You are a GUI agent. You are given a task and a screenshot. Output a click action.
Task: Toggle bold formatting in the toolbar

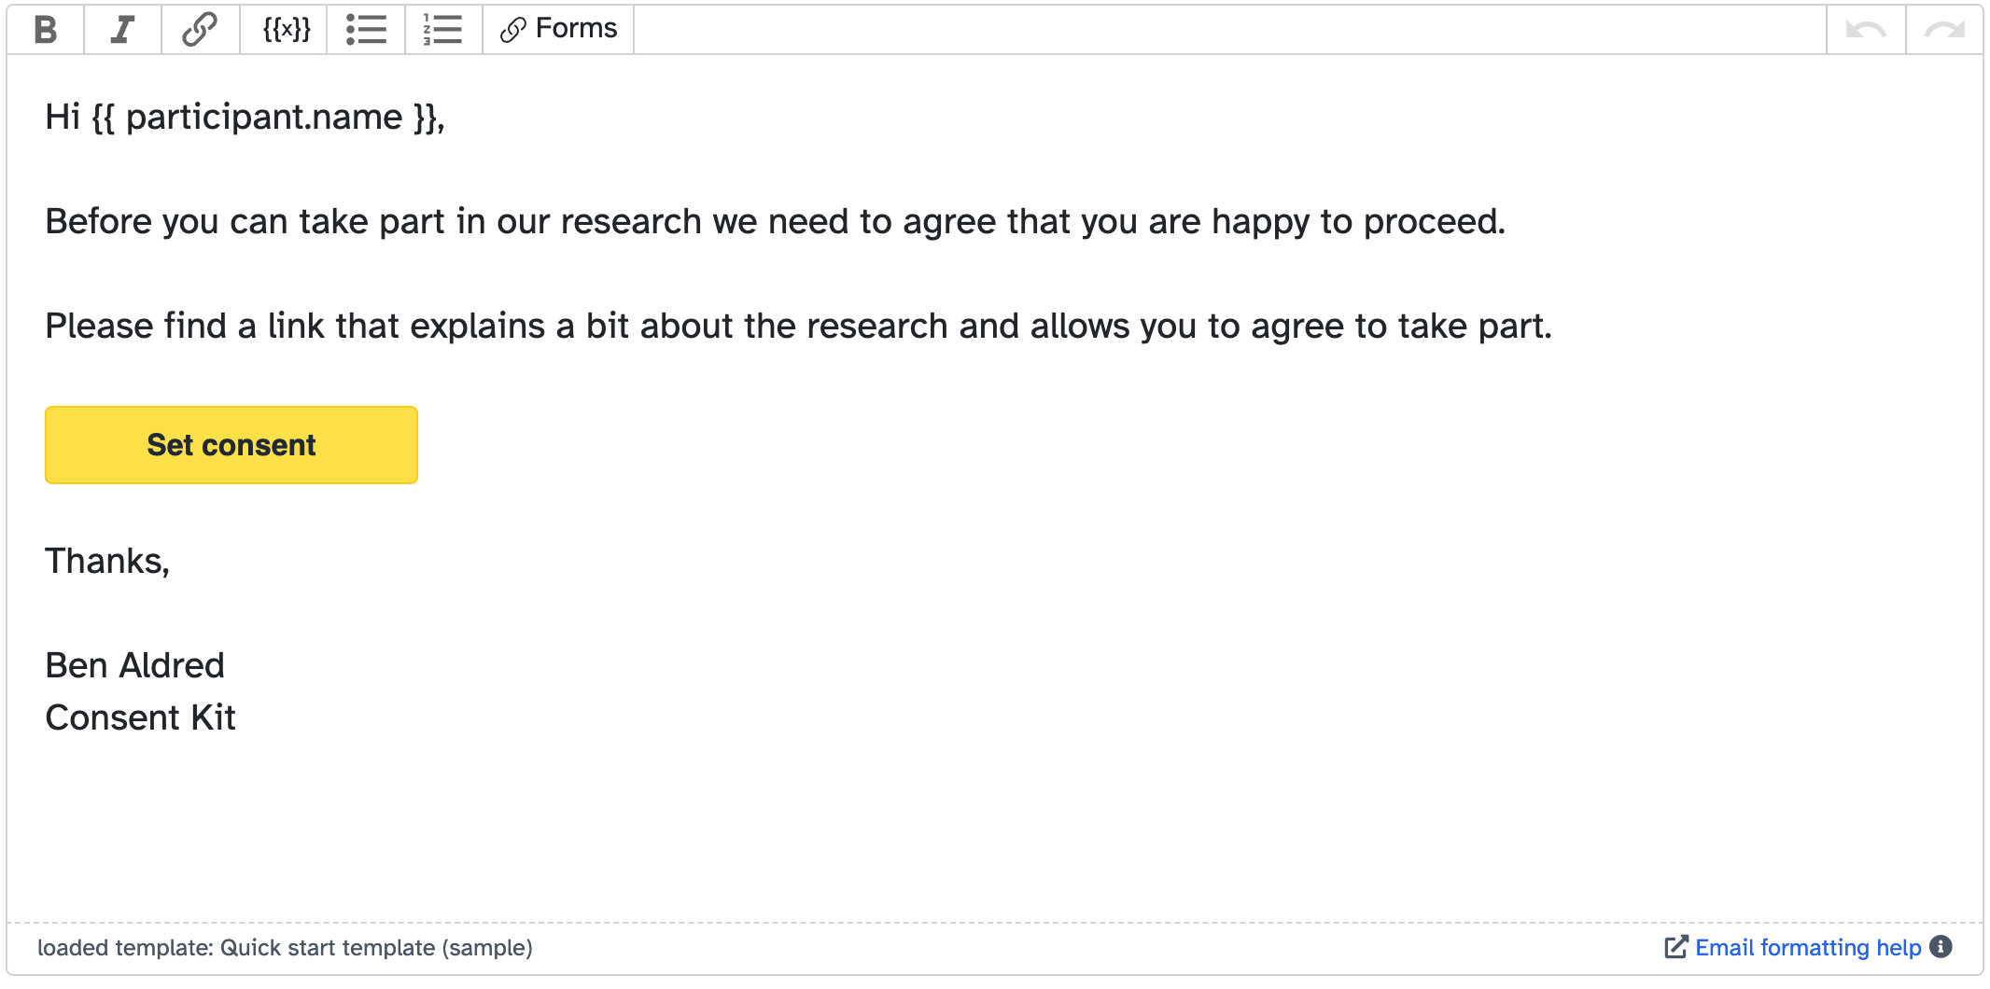pos(44,29)
